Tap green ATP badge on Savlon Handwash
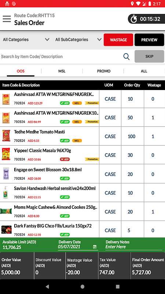 [65, 197]
